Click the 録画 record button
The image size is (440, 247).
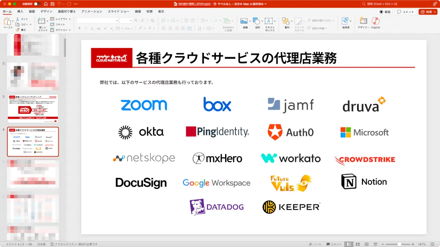click(385, 12)
